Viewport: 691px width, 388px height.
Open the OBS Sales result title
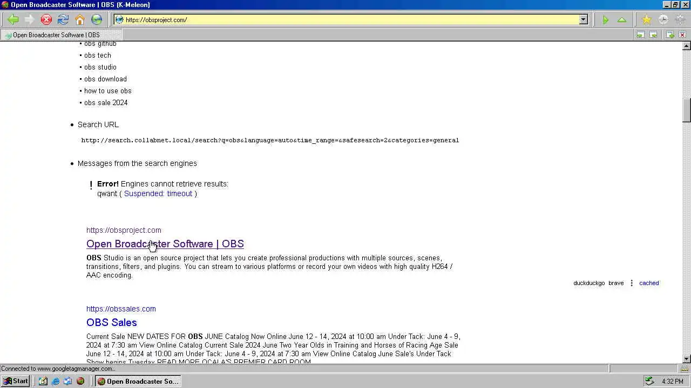pyautogui.click(x=111, y=323)
